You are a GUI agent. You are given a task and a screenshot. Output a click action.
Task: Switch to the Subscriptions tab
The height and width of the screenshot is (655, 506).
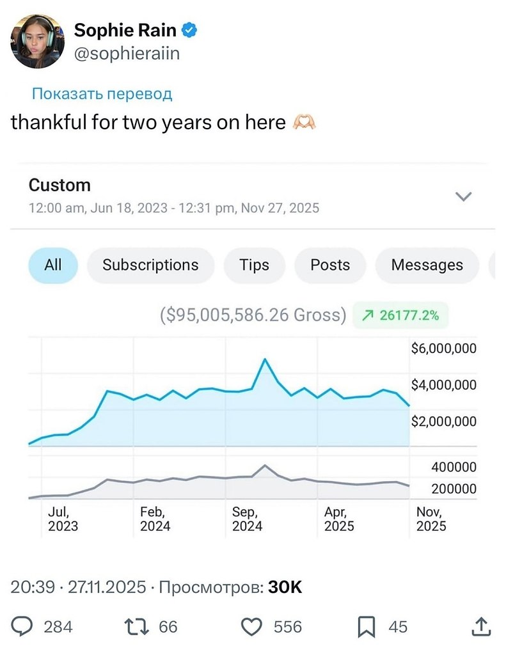150,265
